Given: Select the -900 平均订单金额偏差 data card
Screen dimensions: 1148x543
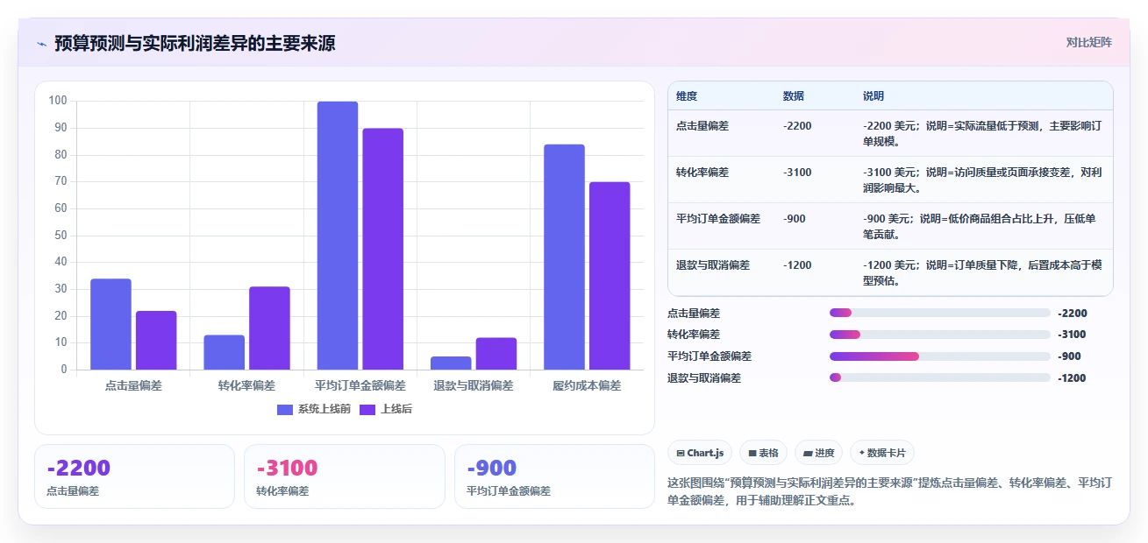Looking at the screenshot, I should pos(554,476).
